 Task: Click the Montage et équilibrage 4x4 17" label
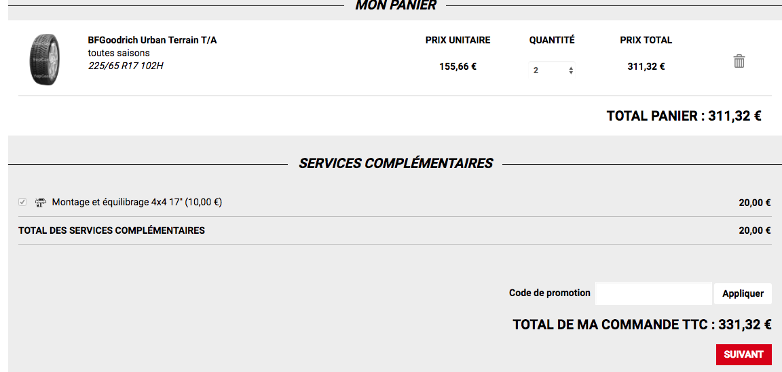[136, 202]
